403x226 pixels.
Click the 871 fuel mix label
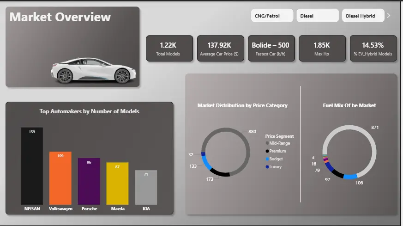tap(375, 128)
